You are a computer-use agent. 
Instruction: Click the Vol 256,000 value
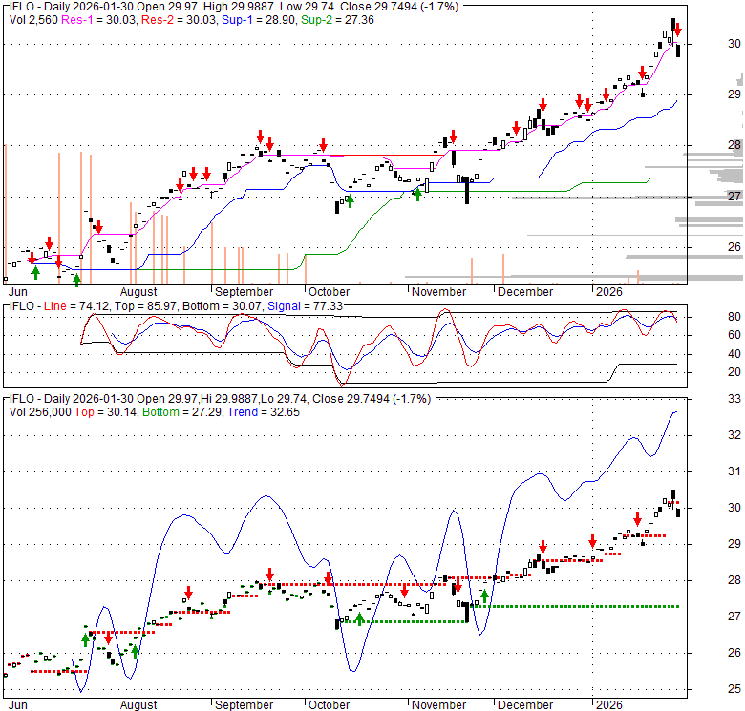pyautogui.click(x=40, y=412)
